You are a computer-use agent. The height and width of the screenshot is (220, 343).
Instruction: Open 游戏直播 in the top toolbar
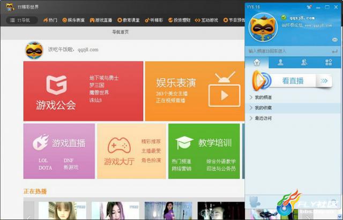101,20
